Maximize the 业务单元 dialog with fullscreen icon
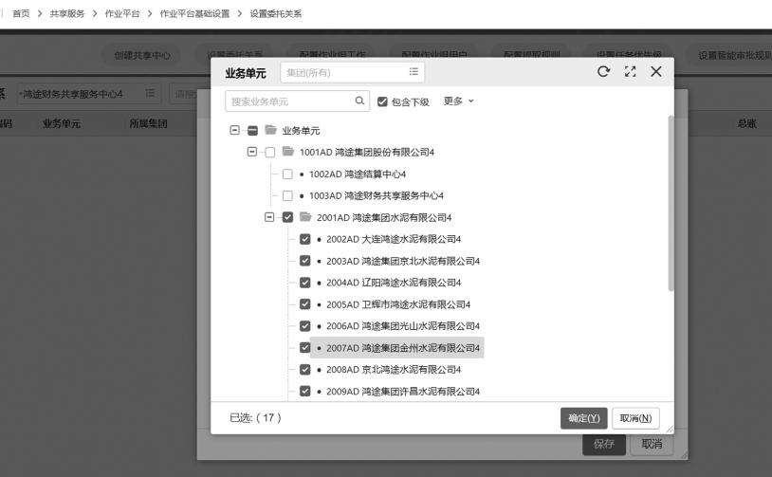 630,72
